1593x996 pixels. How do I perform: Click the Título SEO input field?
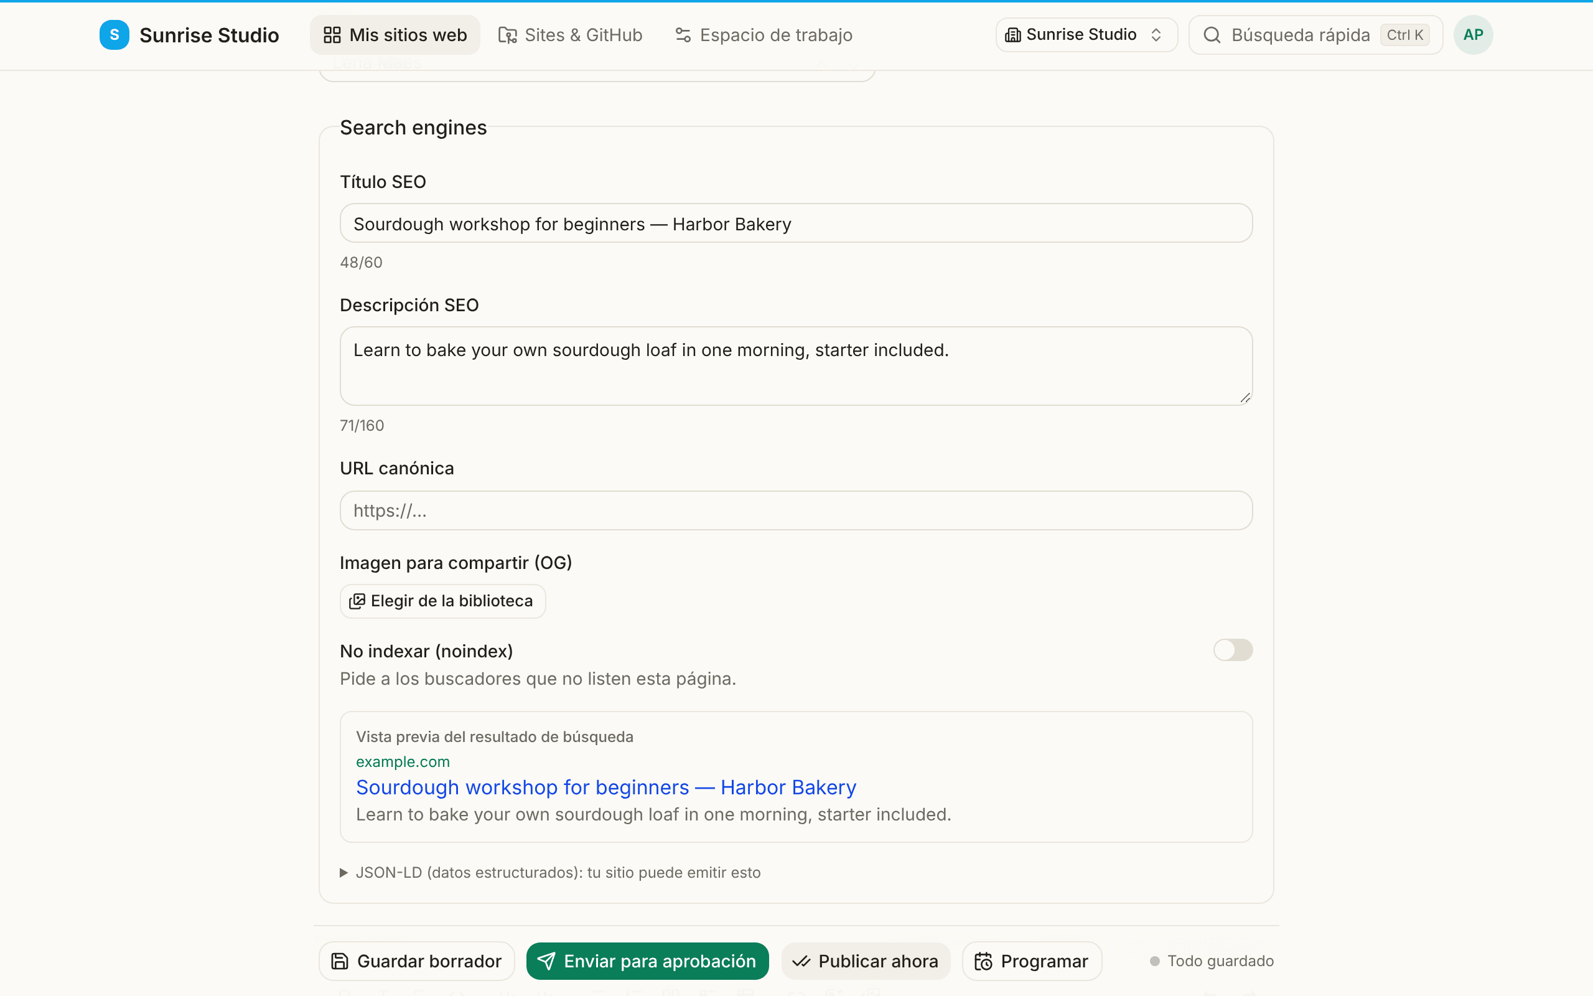point(796,223)
